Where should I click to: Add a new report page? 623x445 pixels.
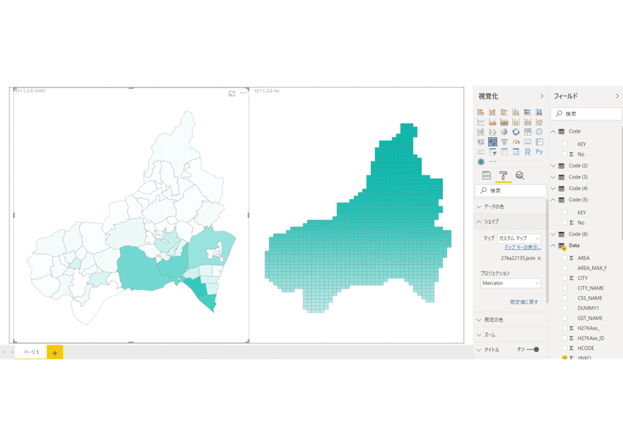[x=55, y=353]
